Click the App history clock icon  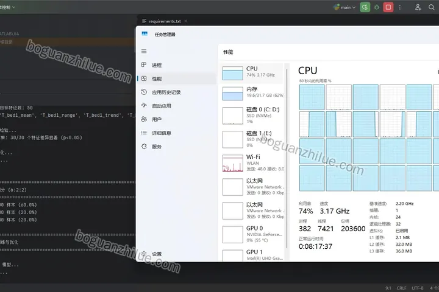click(144, 92)
